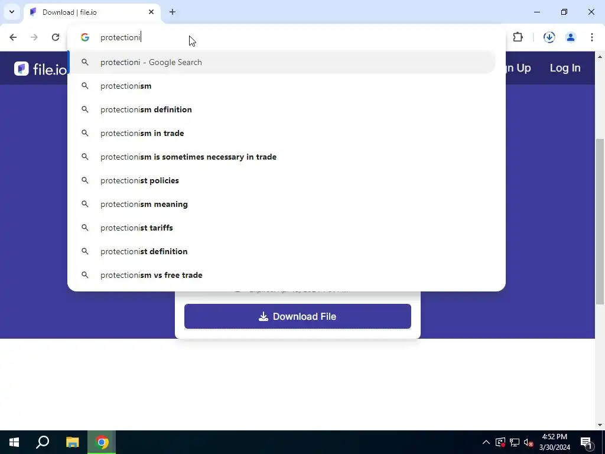Restore down the Chrome window
This screenshot has width=605, height=454.
coord(564,12)
